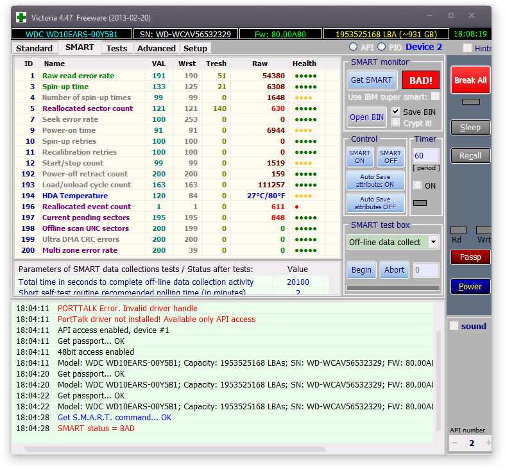Click the yellow health dots for Power-on time
Image resolution: width=505 pixels, height=469 pixels.
point(304,130)
